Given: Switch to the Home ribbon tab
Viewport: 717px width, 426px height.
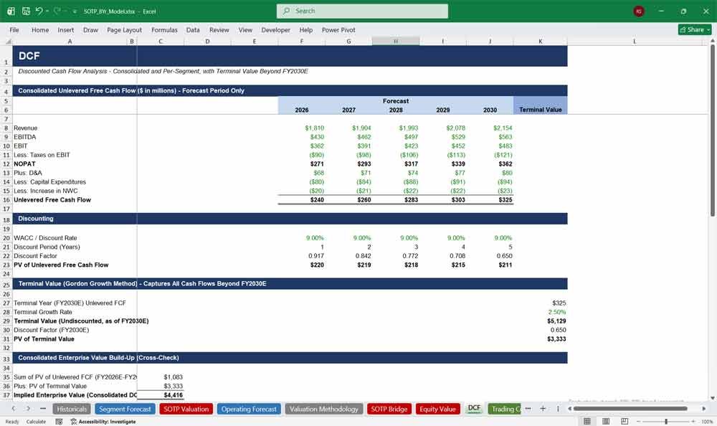Looking at the screenshot, I should [40, 29].
